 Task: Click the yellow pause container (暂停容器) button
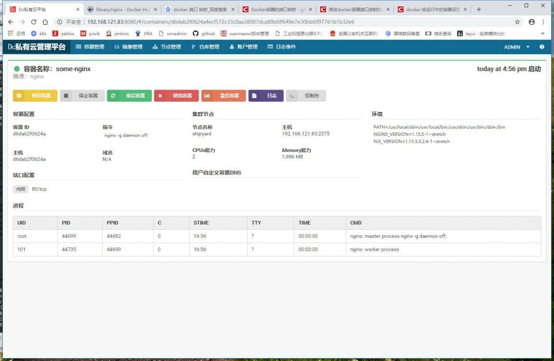tap(35, 96)
